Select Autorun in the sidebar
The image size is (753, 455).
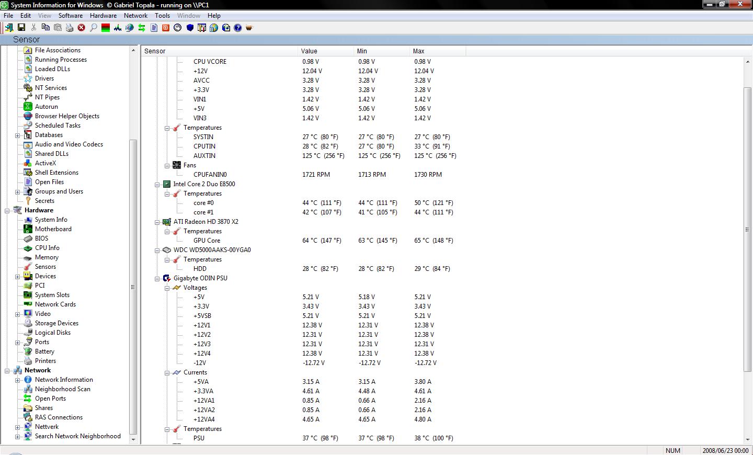click(47, 107)
